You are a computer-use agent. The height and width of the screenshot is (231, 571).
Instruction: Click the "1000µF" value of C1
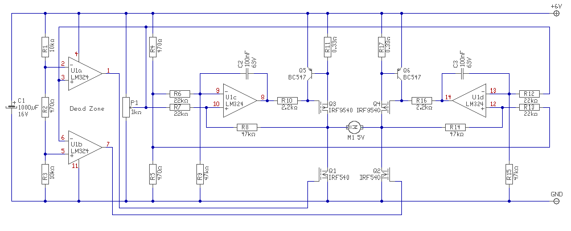pyautogui.click(x=29, y=107)
